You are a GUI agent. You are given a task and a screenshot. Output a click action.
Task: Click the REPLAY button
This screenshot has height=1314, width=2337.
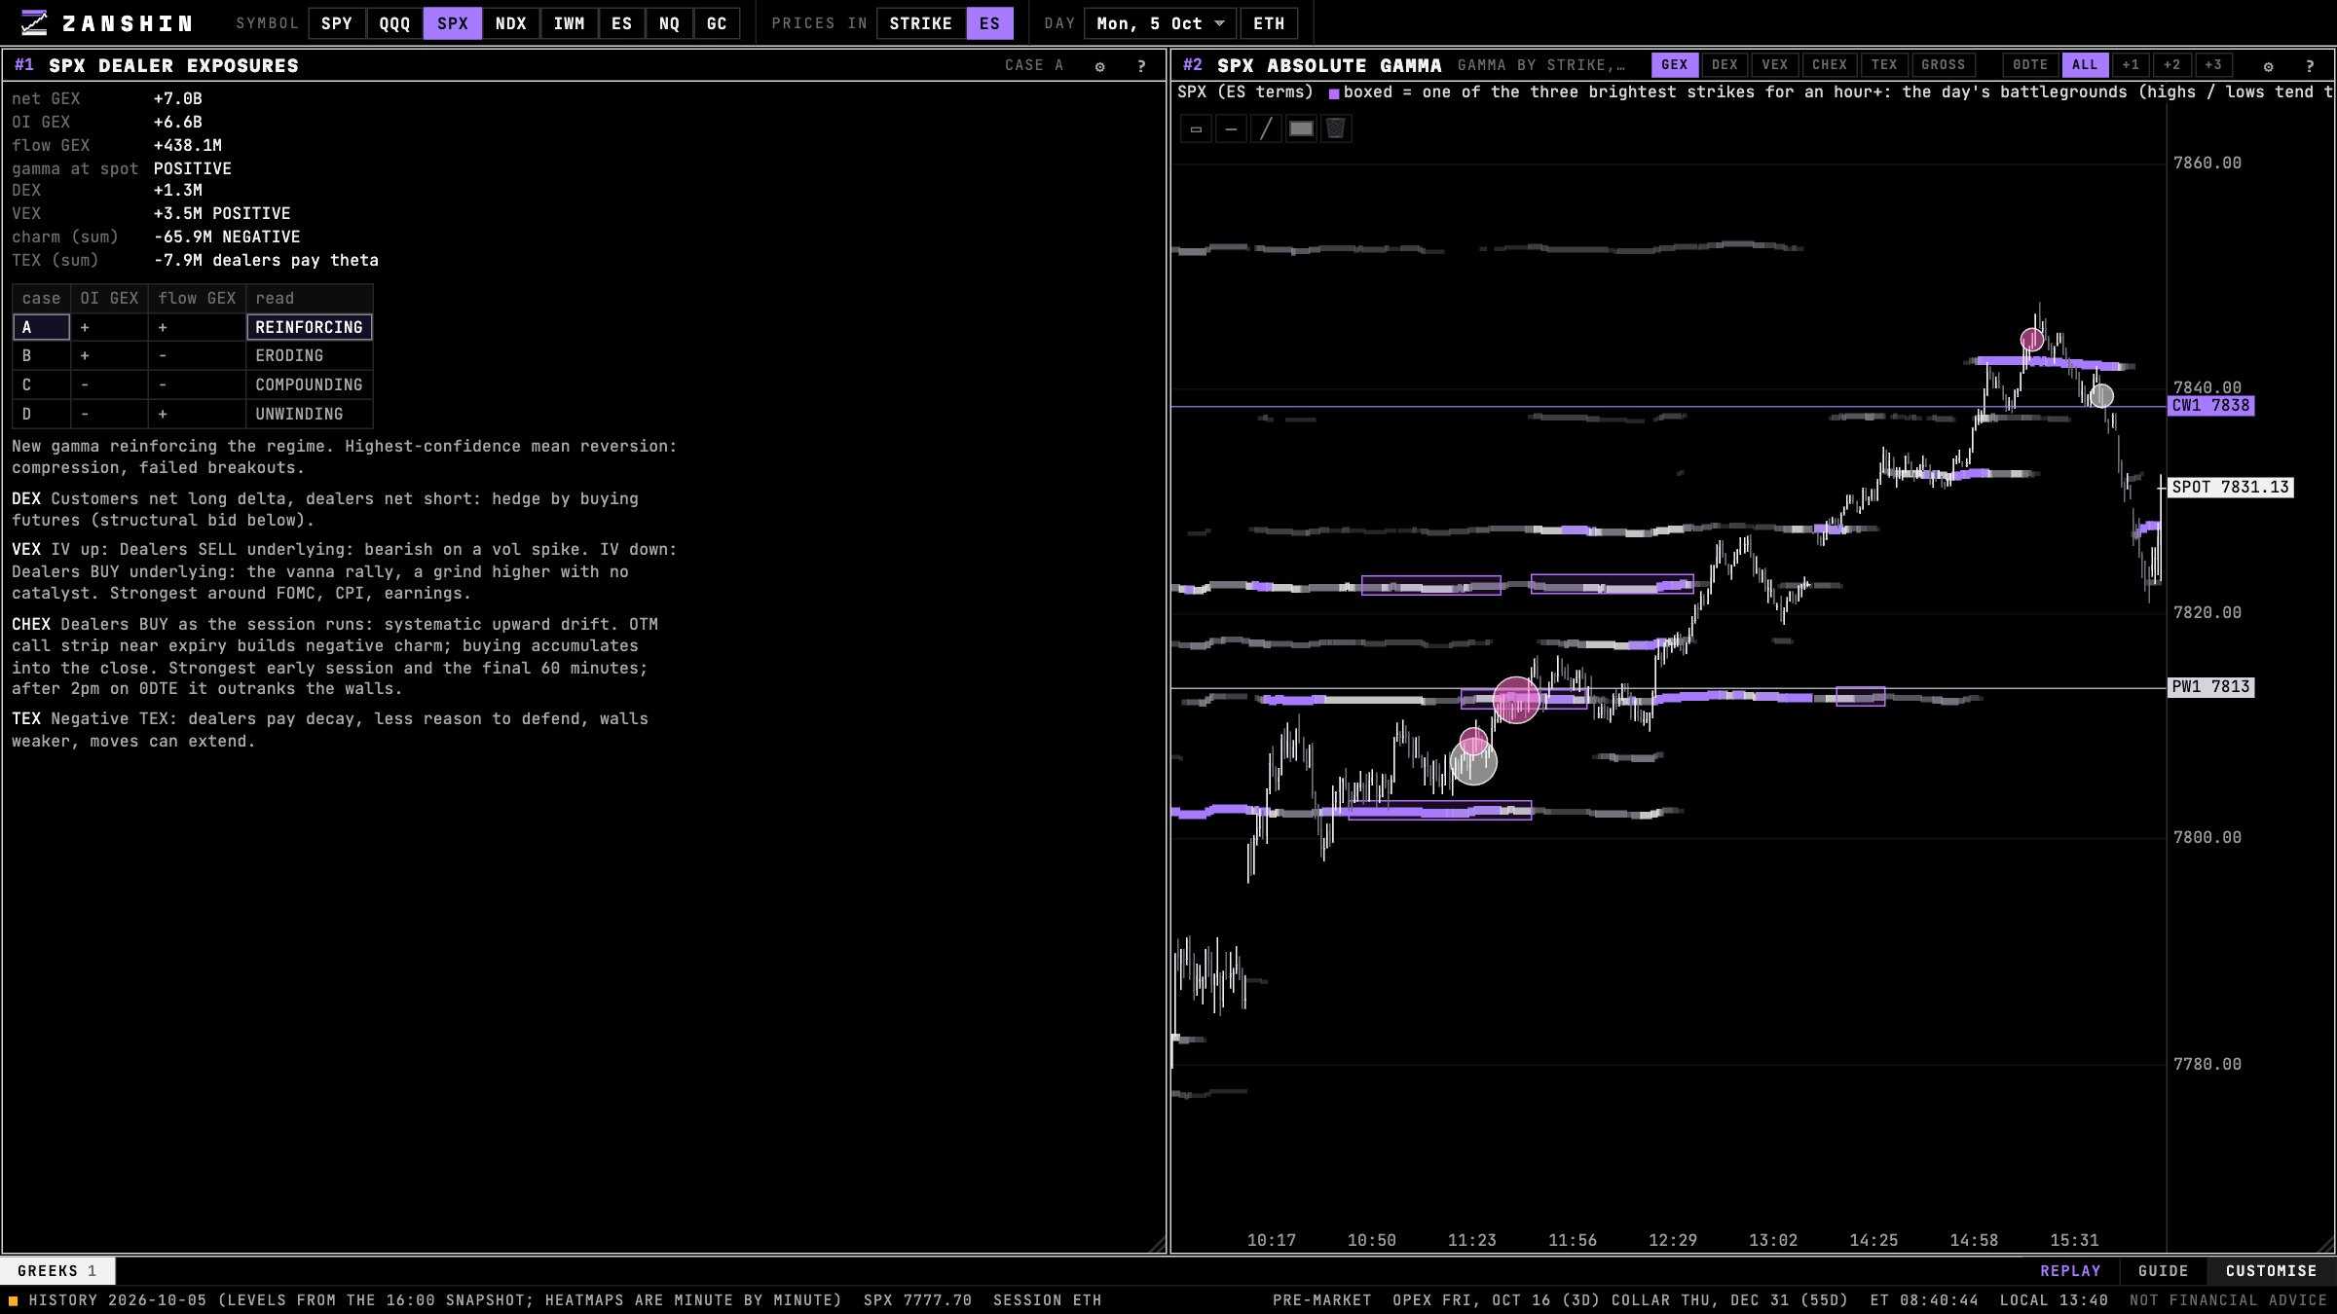coord(2070,1271)
